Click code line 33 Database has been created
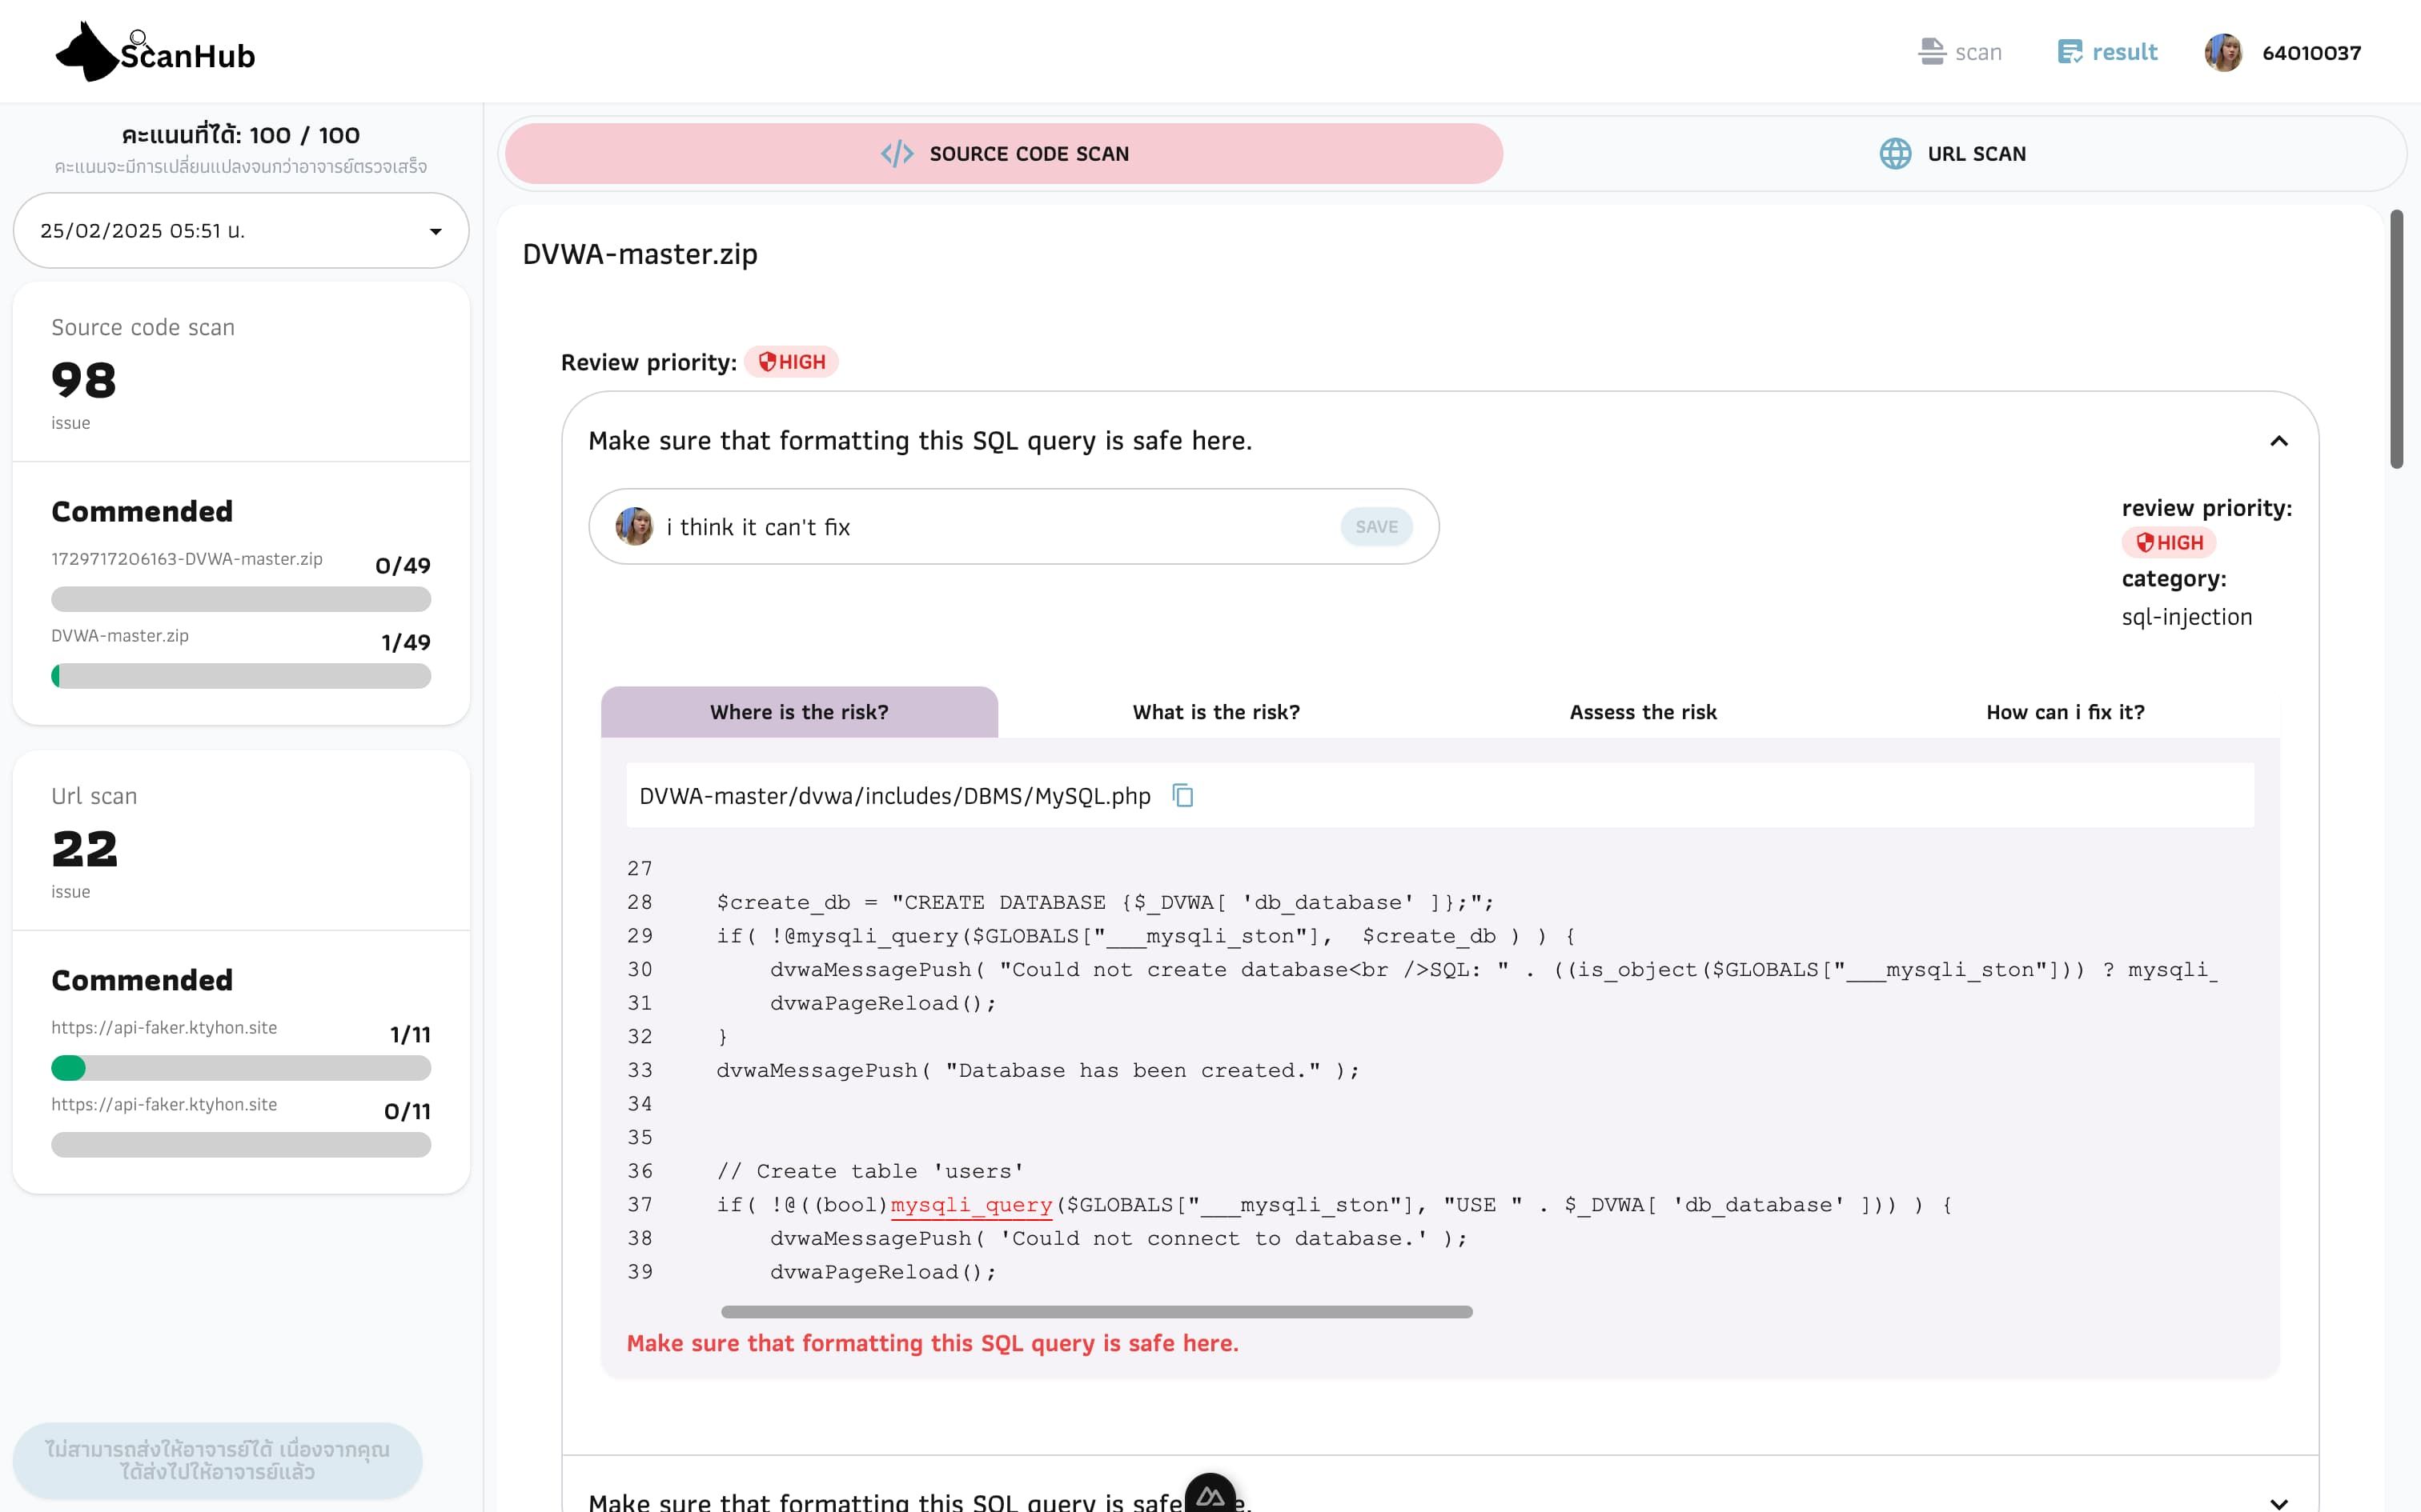The image size is (2421, 1512). point(1038,1070)
